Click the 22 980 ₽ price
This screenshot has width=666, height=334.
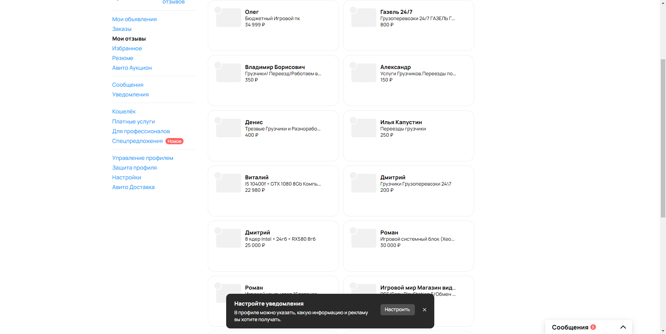[255, 190]
